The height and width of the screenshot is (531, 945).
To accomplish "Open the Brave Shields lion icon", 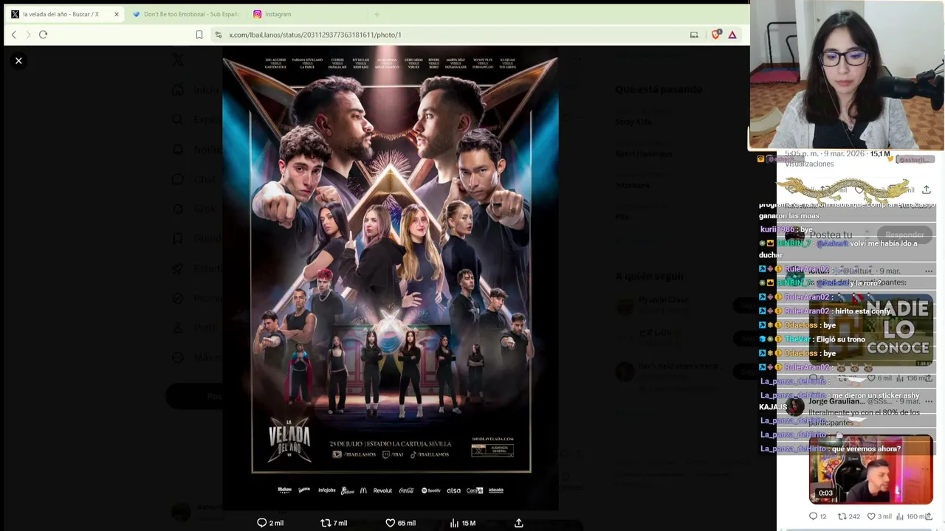I will (x=715, y=35).
